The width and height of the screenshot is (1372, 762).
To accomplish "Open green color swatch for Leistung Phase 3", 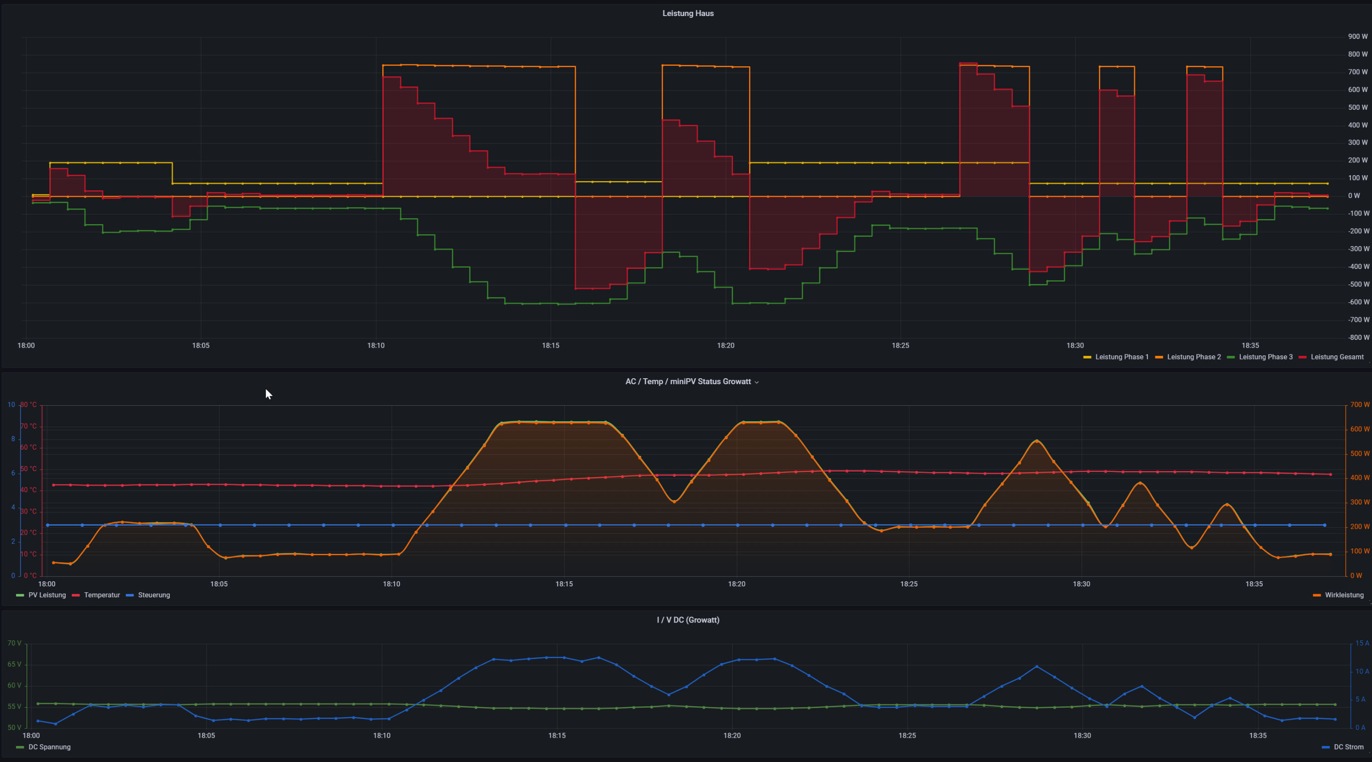I will pos(1231,357).
